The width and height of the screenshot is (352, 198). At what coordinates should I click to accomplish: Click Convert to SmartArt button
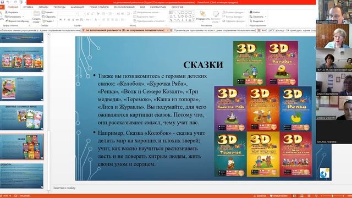[x=149, y=21]
